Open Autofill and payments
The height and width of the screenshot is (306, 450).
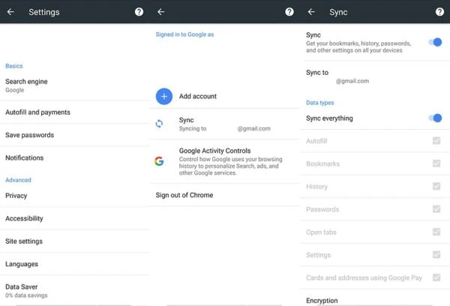coord(75,112)
